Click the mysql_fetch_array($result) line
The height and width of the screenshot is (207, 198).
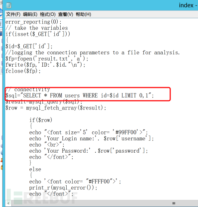[x=55, y=108]
